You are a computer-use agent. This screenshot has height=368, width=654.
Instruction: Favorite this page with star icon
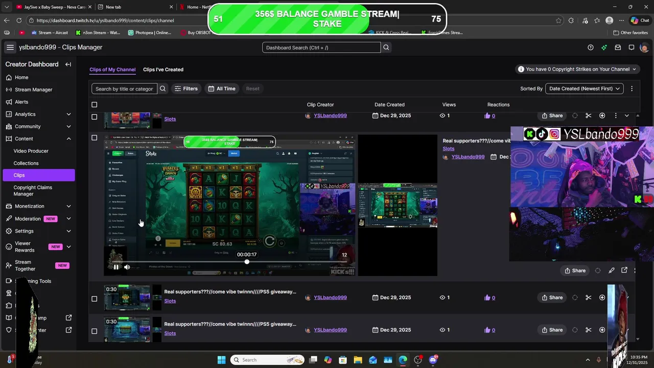[559, 20]
